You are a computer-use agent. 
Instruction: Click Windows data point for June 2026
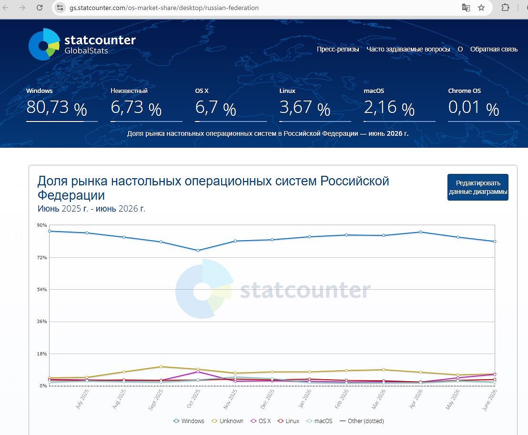click(495, 242)
